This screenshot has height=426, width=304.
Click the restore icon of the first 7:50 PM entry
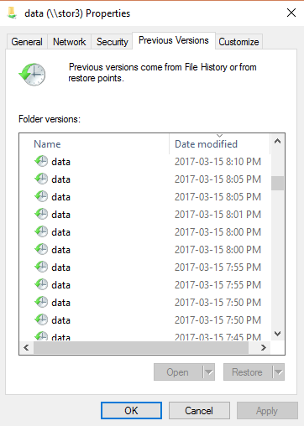pyautogui.click(x=41, y=302)
